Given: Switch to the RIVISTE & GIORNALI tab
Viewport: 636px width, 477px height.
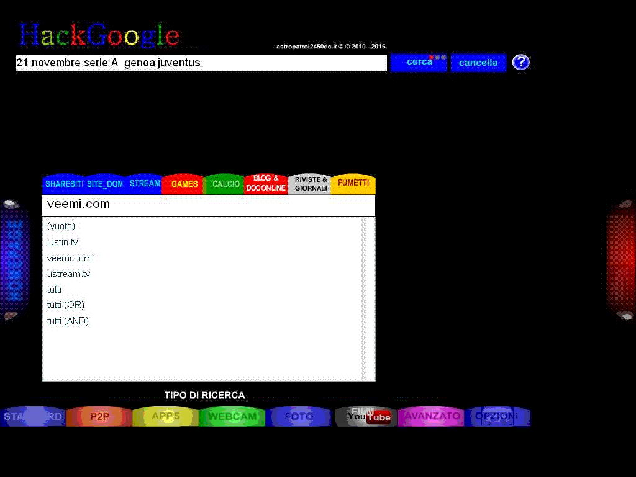Looking at the screenshot, I should coord(311,184).
